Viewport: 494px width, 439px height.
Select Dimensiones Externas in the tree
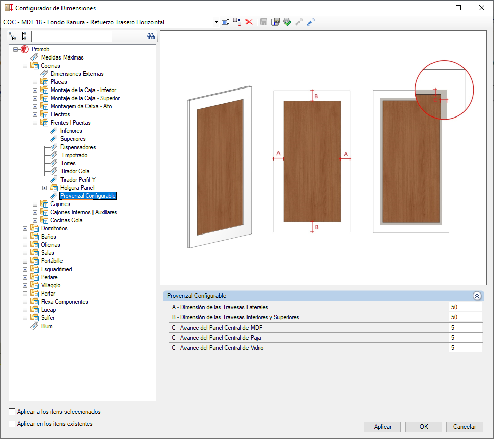[77, 74]
